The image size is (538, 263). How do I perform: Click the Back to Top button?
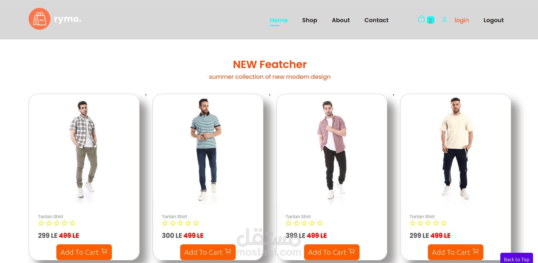(517, 259)
